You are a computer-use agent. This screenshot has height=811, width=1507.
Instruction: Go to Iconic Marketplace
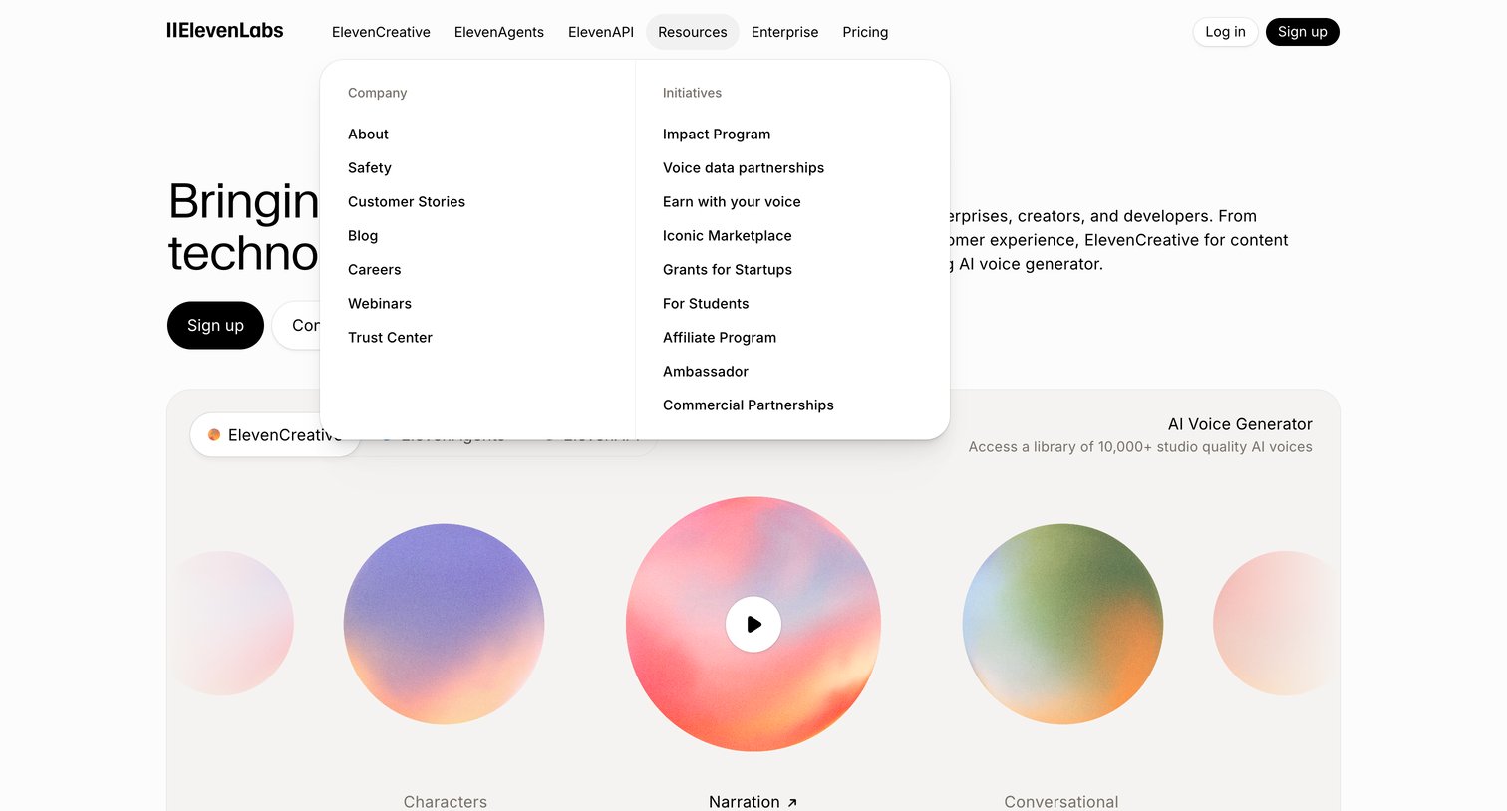(728, 235)
